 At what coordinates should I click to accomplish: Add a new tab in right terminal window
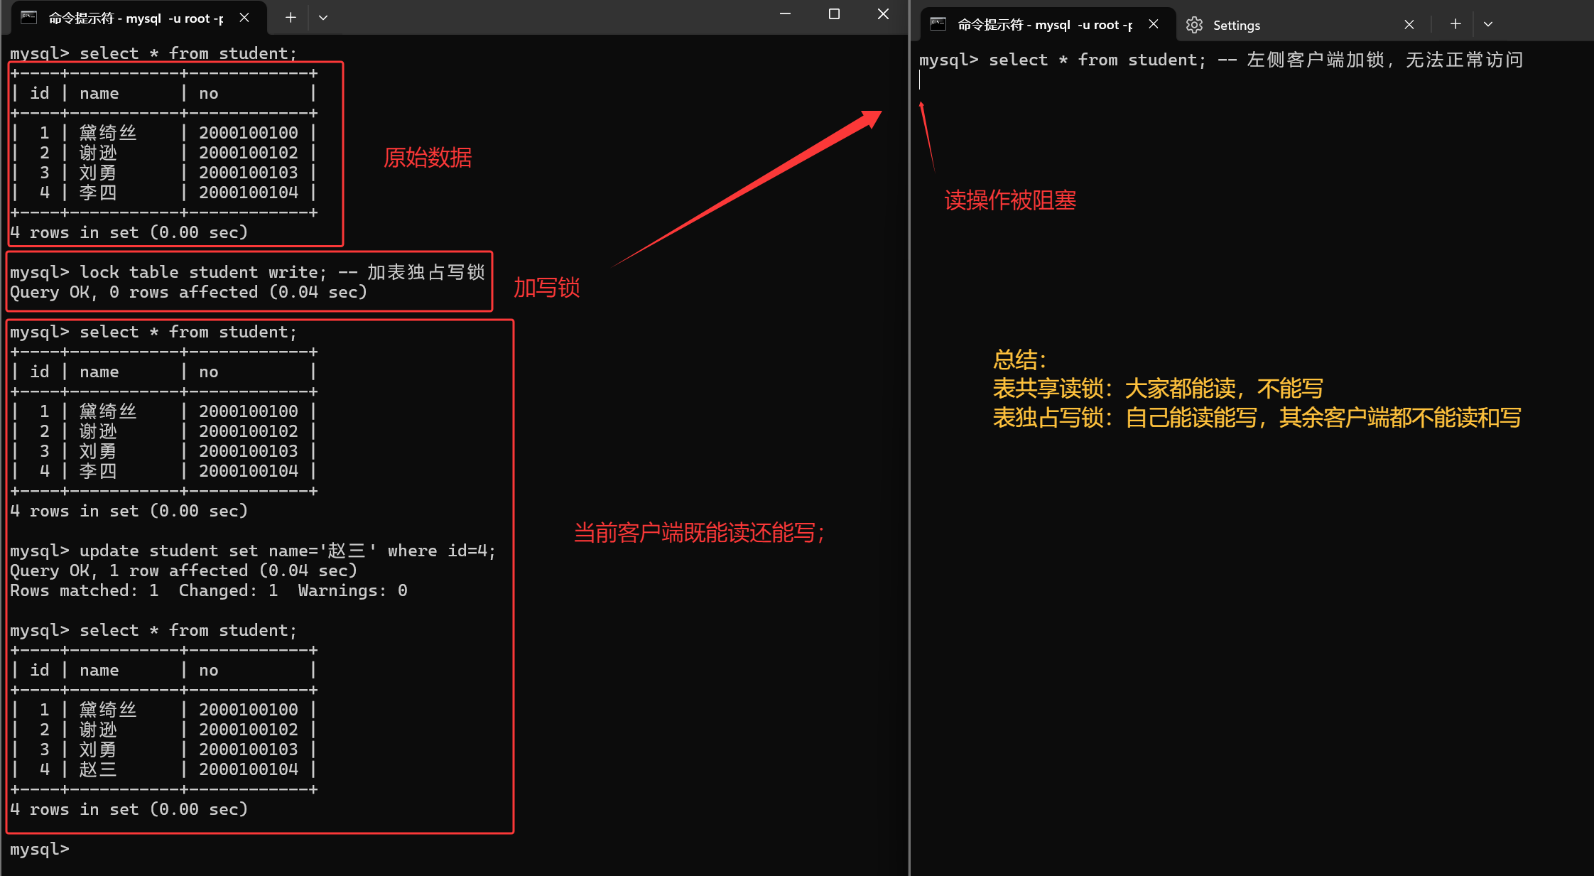1455,24
